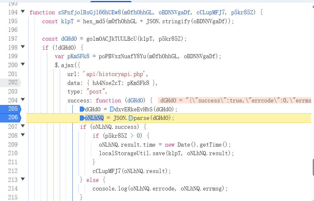
Task: Collapse the if block arrow at line 198
Action: tap(23, 47)
